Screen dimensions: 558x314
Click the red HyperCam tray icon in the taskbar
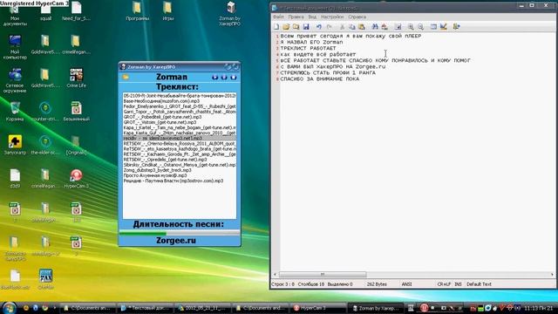tap(424, 308)
